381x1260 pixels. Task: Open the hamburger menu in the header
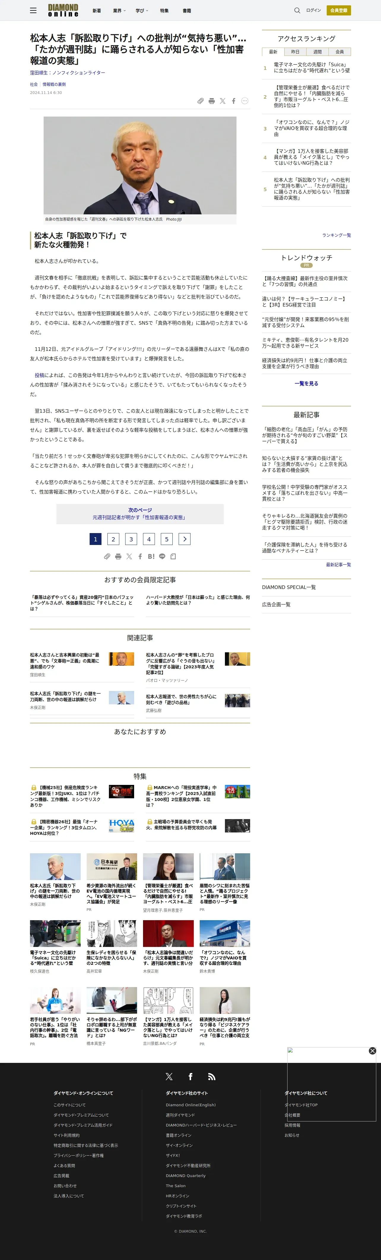coord(33,10)
